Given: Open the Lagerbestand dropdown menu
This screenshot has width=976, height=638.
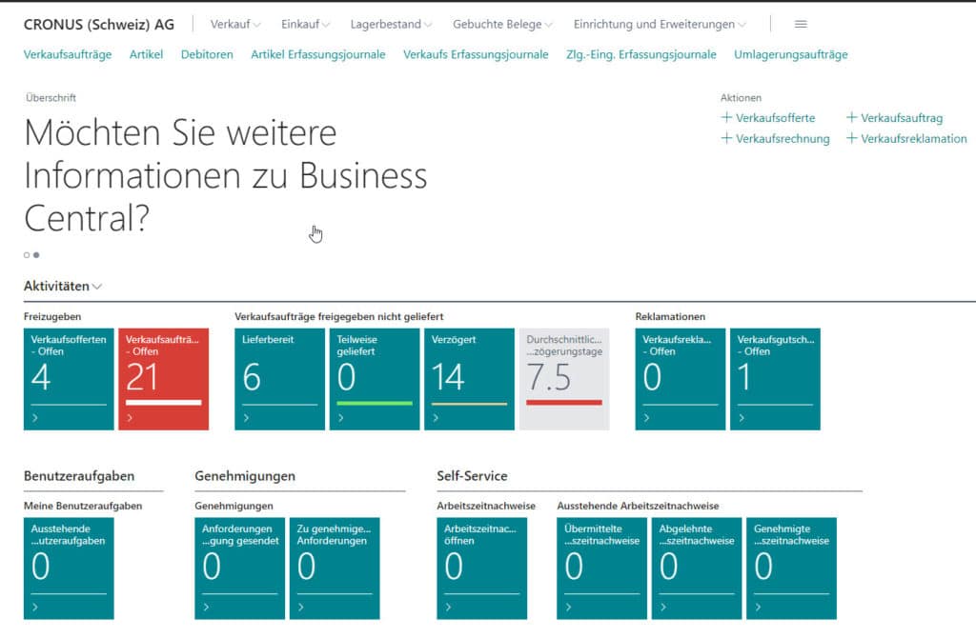Looking at the screenshot, I should 391,24.
